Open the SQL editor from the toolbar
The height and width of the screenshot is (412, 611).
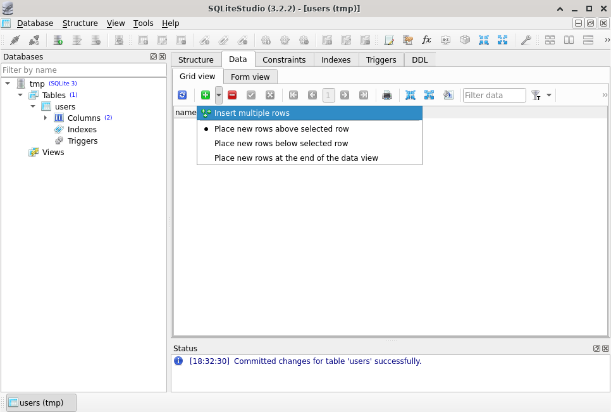pos(389,40)
